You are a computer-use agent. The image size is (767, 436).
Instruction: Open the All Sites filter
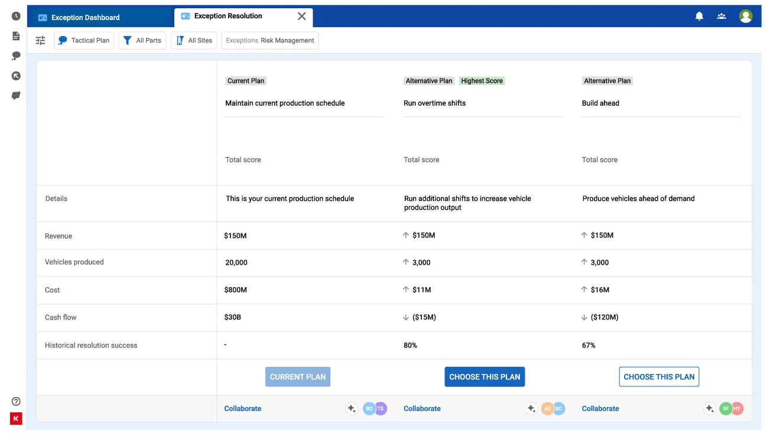194,40
